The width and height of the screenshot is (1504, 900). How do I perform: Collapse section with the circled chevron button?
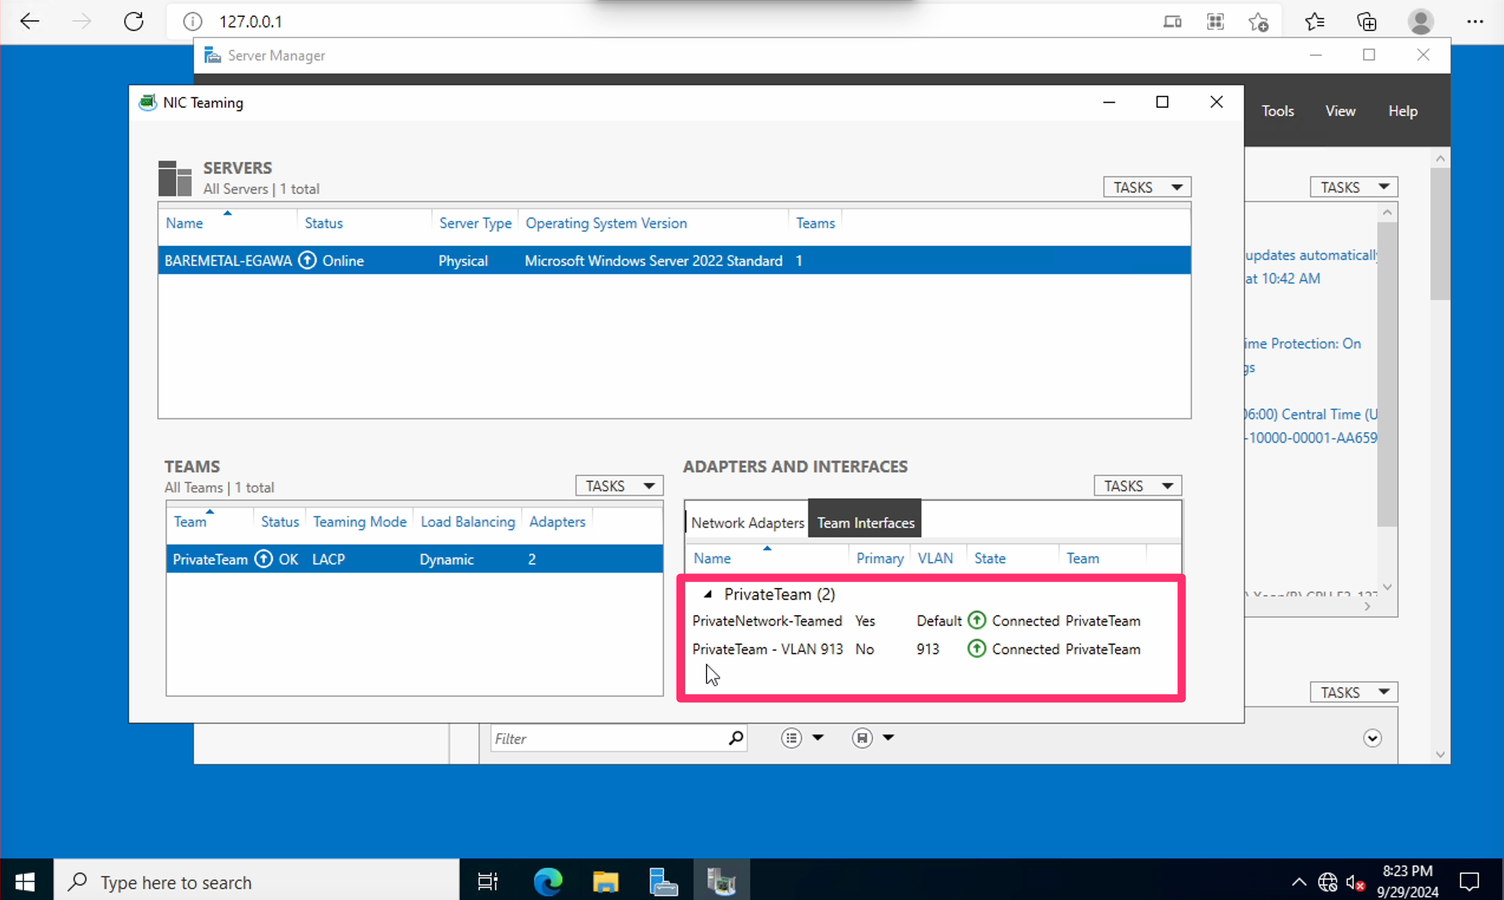pos(1372,738)
